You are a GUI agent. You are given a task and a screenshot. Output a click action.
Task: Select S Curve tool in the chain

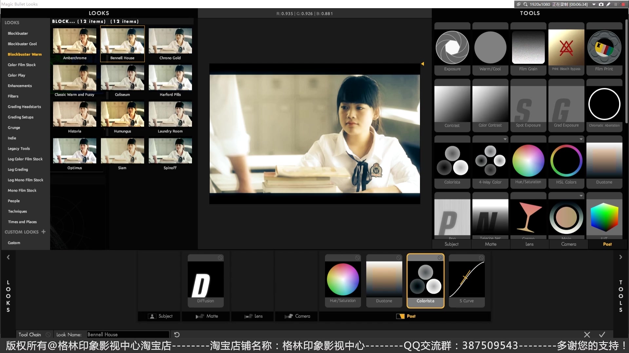pyautogui.click(x=467, y=281)
